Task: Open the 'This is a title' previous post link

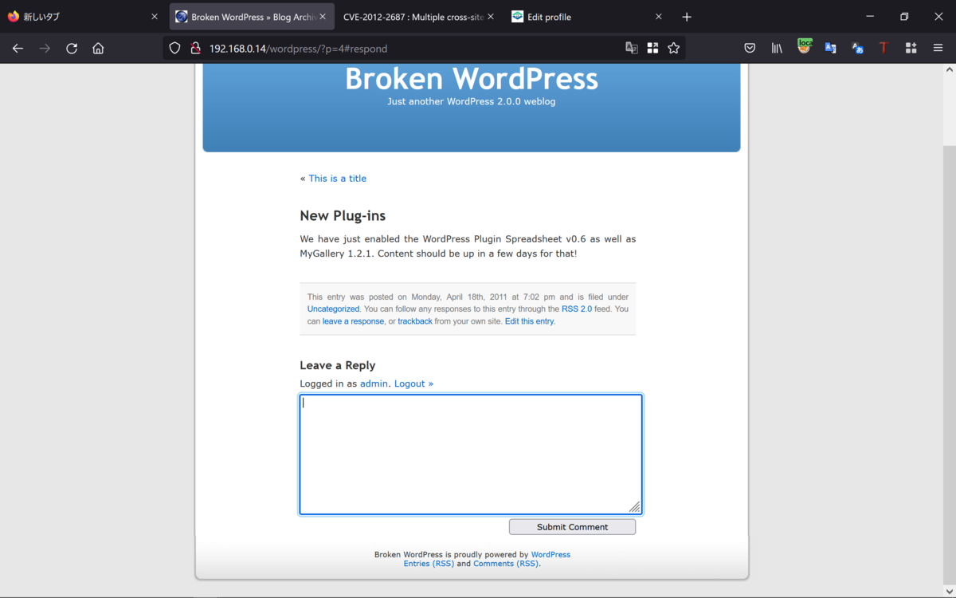Action: tap(338, 179)
